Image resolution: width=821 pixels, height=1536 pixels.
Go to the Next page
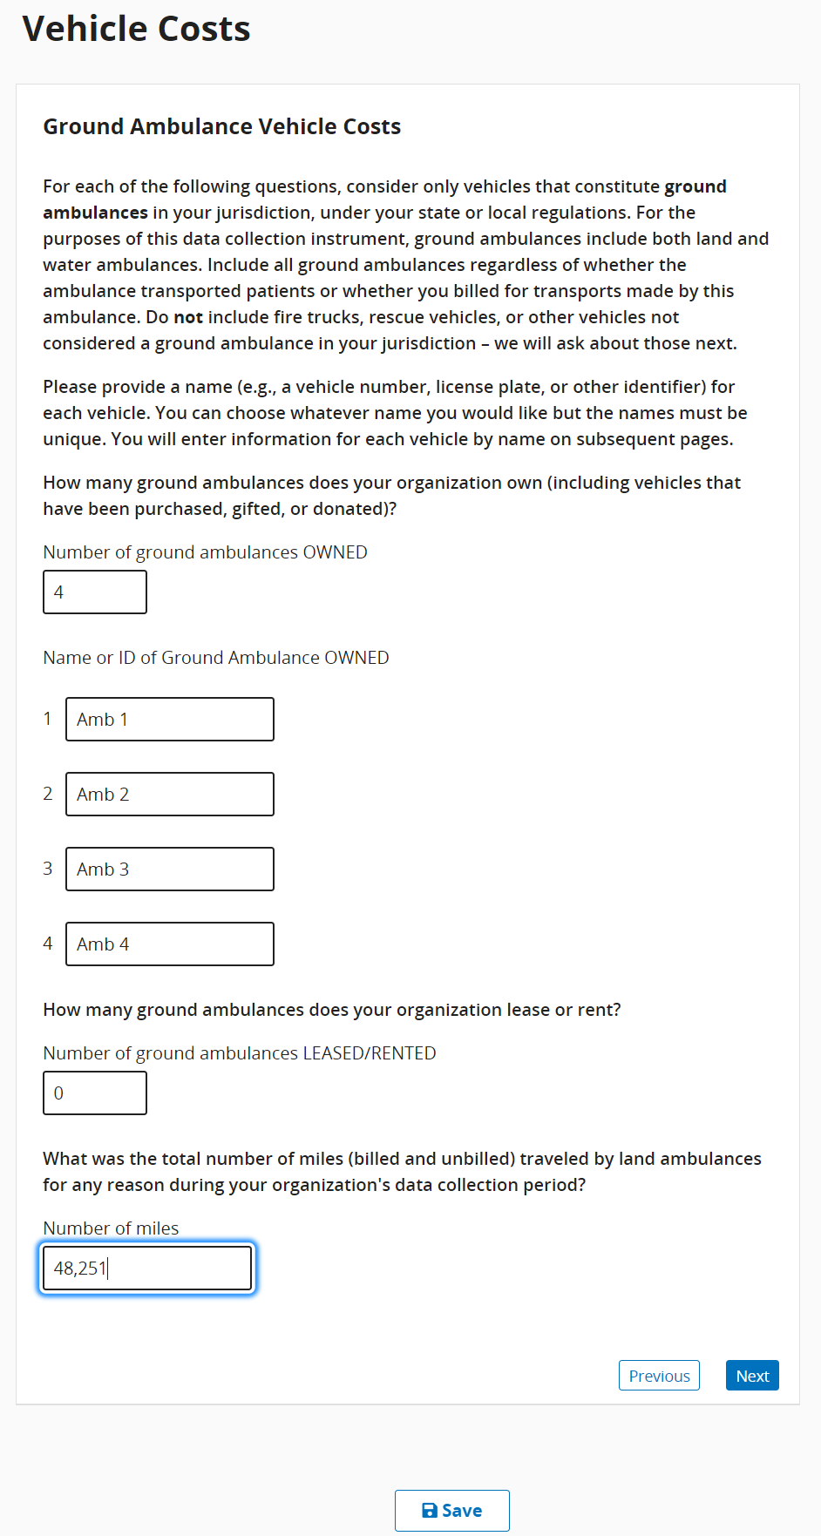(x=752, y=1376)
